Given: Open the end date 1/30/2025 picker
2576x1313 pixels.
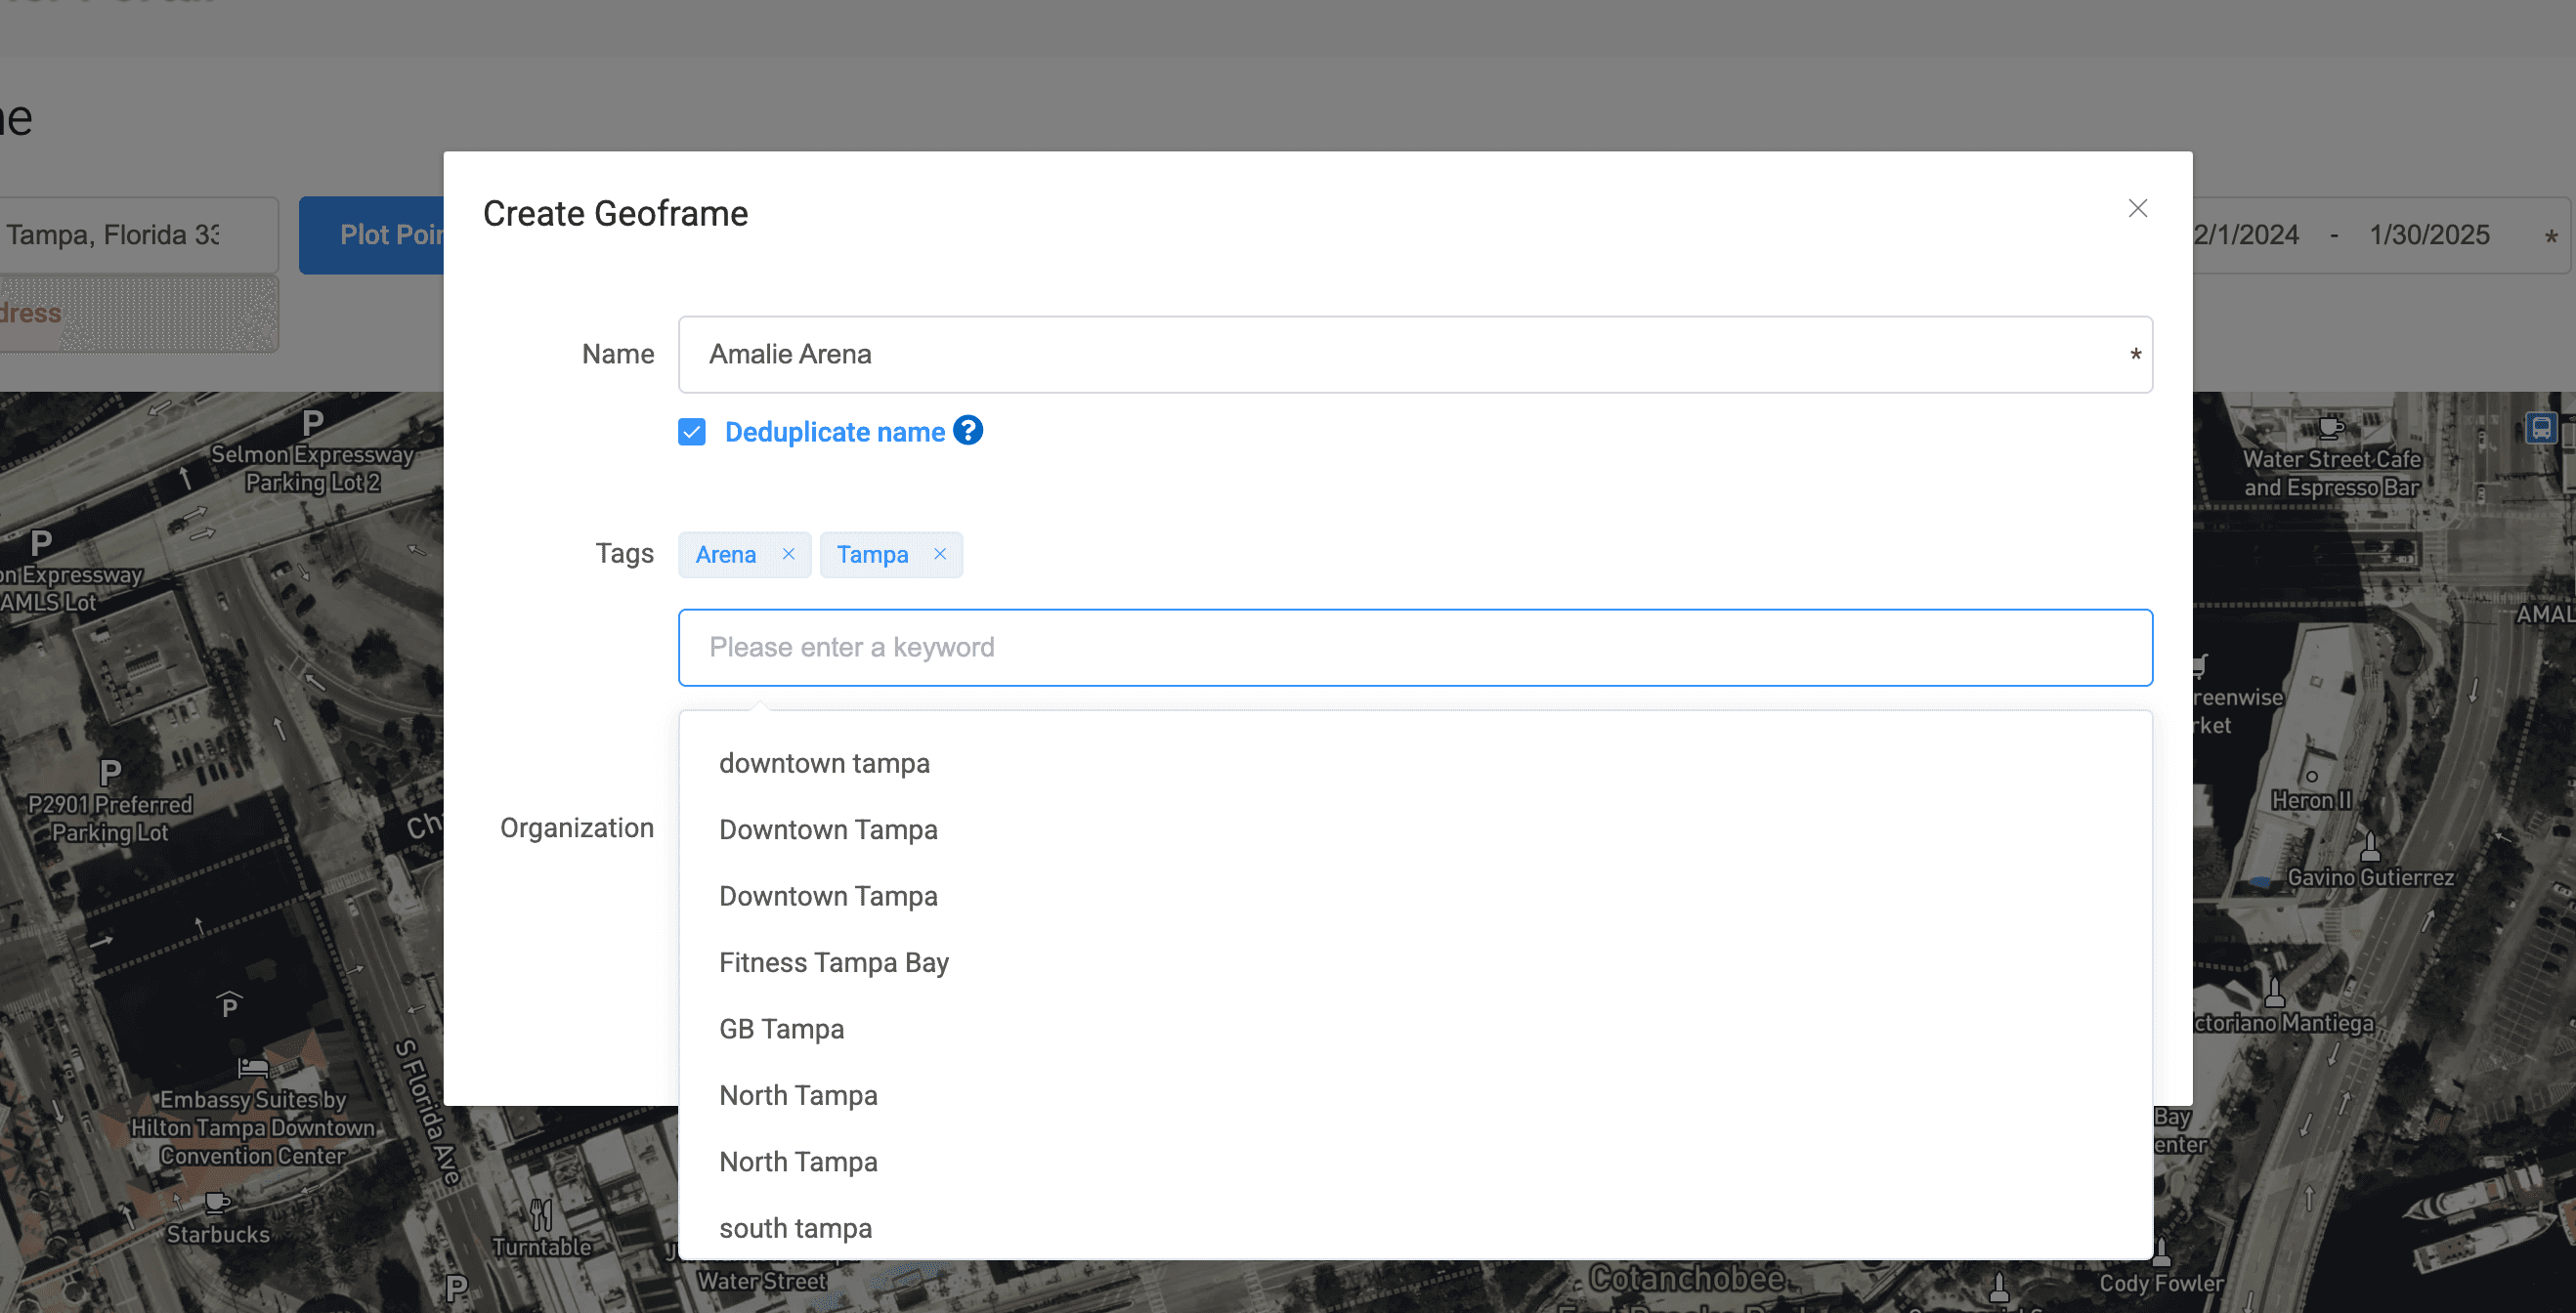Looking at the screenshot, I should 2428,235.
